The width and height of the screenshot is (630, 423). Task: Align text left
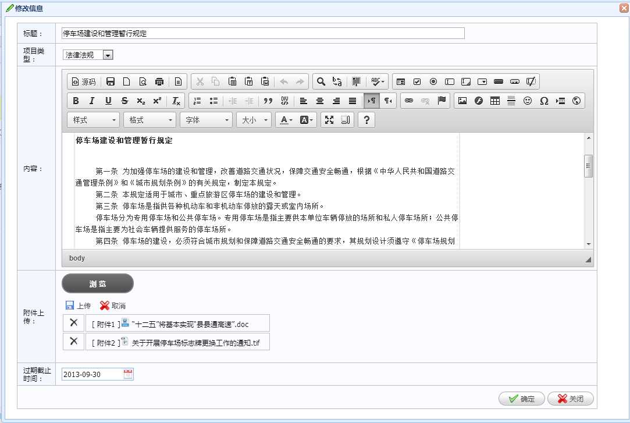point(303,101)
